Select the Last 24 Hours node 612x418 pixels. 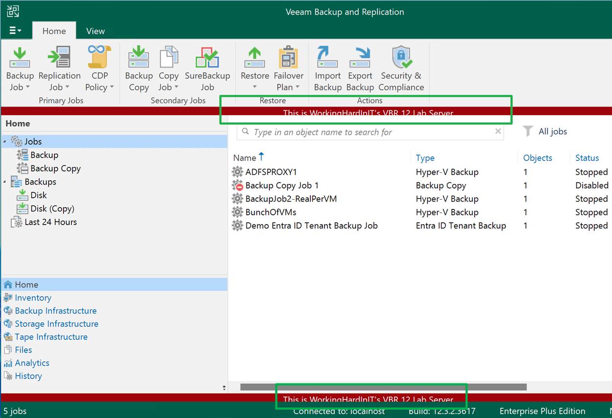(x=50, y=222)
